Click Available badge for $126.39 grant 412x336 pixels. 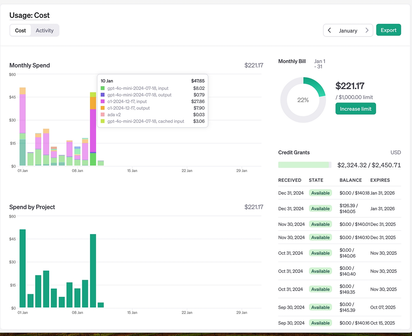coord(320,208)
